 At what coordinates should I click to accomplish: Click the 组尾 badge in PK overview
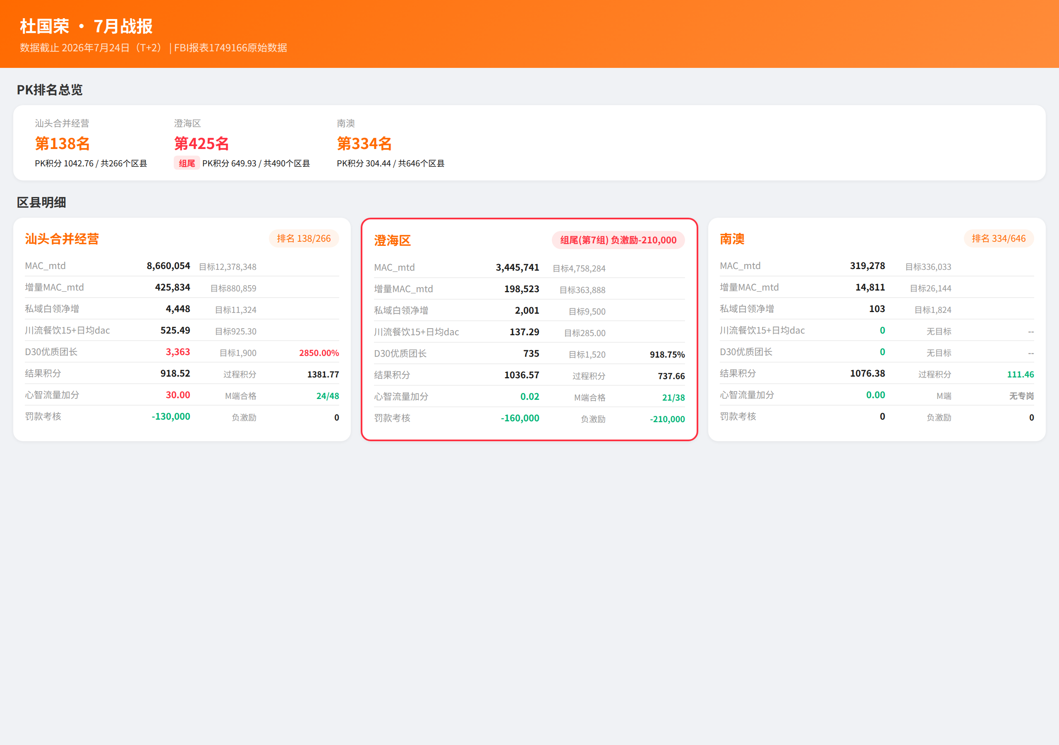point(187,163)
